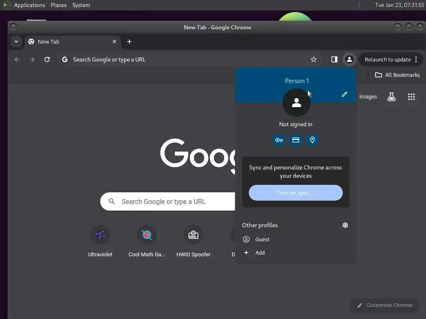Open passwords key icon
The height and width of the screenshot is (319, 426).
point(279,140)
